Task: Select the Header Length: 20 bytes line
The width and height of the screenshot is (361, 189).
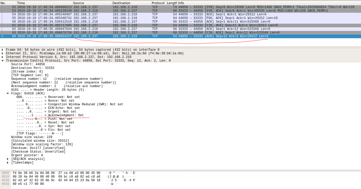Action: pos(48,90)
